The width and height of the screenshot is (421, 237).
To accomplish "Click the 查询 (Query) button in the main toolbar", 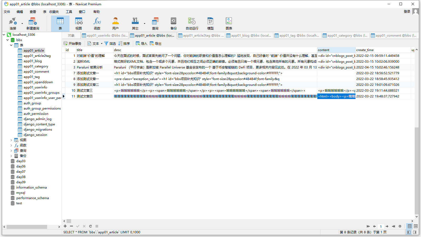I will pyautogui.click(x=155, y=23).
